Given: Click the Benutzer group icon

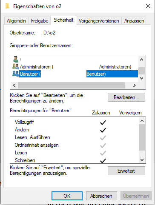Looking at the screenshot, I should pos(16,74).
